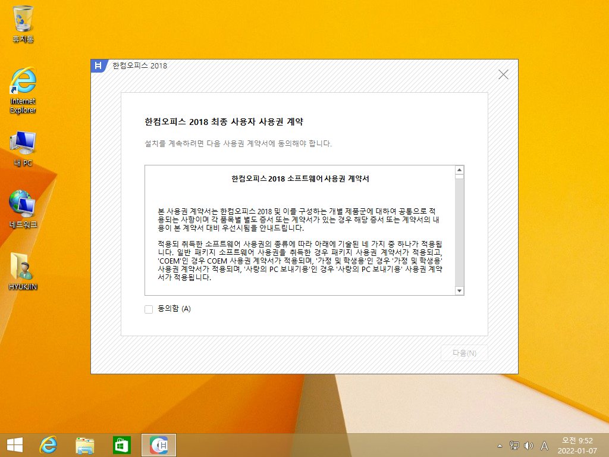The width and height of the screenshot is (609, 457).
Task: Click the network status tray icon
Action: point(514,446)
